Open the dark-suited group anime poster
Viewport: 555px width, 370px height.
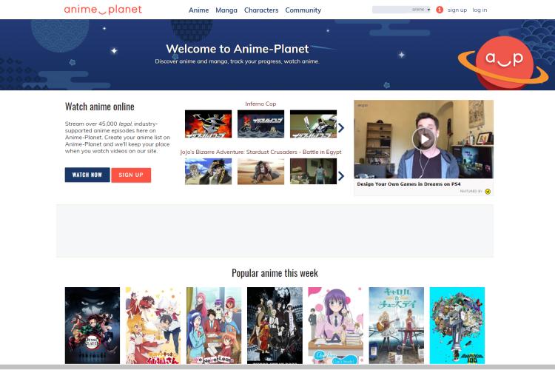coord(275,326)
